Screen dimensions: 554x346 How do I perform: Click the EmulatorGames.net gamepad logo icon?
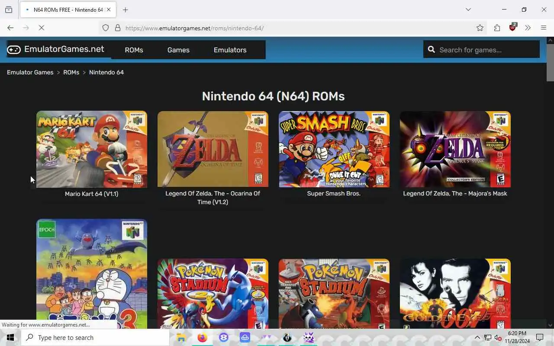[14, 50]
